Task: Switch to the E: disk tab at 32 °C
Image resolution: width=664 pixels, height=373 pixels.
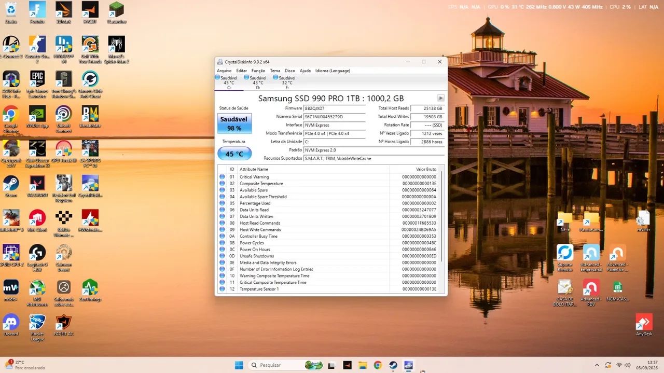Action: (286, 82)
